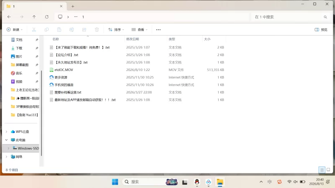Screen dimensions: 335x188
Task: Add a new Explorer tab
Action: click(x=72, y=6)
